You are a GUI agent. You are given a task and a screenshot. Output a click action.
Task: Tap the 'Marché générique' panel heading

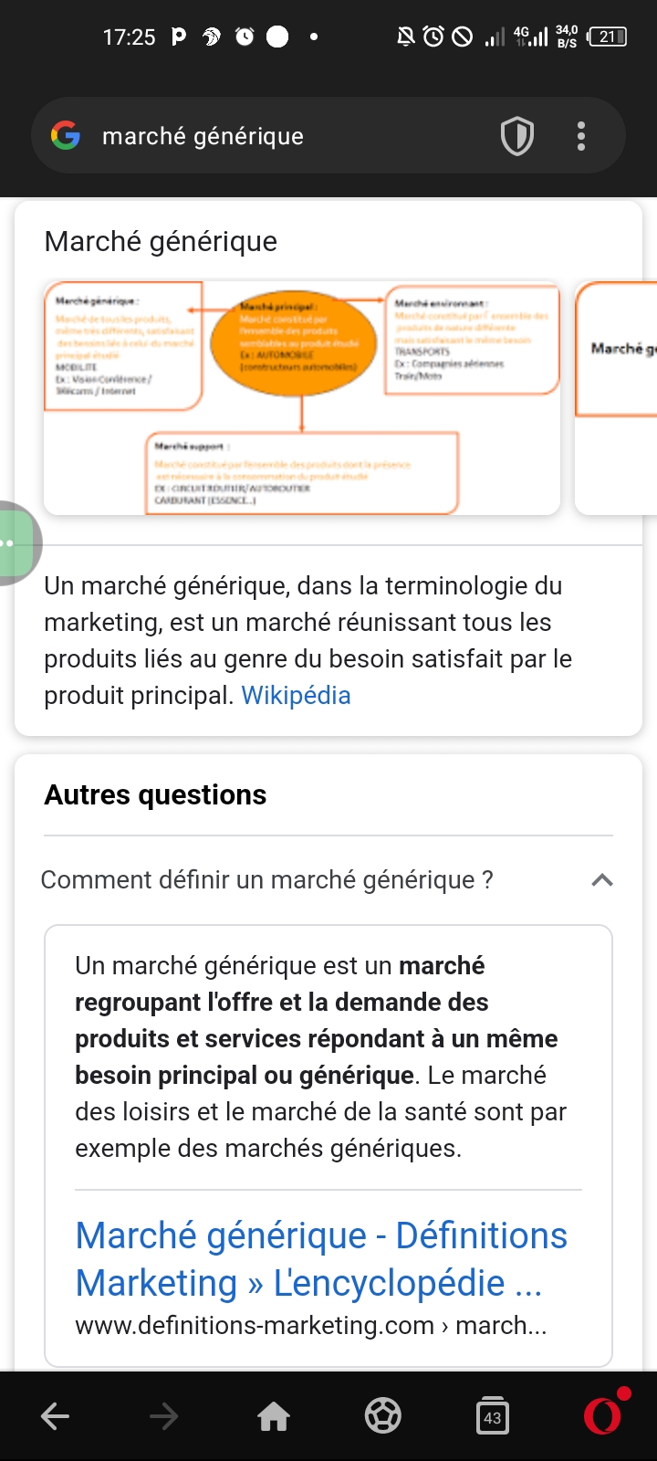pyautogui.click(x=161, y=242)
